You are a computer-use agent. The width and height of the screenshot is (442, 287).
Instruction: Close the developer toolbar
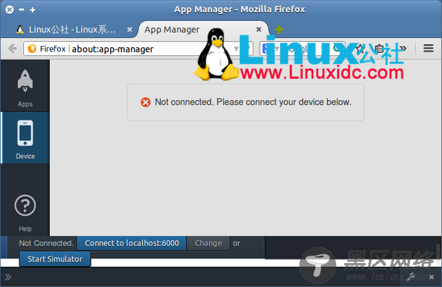(x=432, y=277)
